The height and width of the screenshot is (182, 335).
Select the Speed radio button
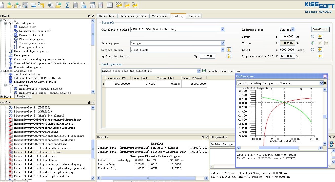point(312,50)
